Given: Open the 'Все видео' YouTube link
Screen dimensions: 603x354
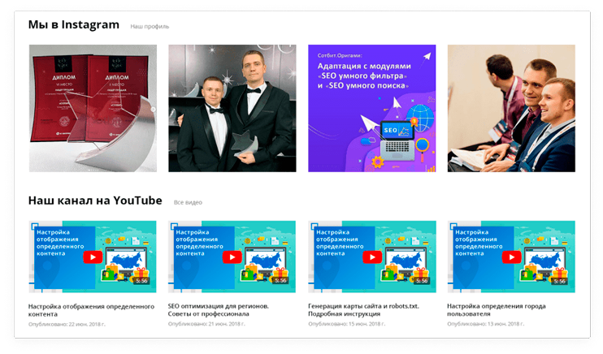Looking at the screenshot, I should (x=188, y=202).
